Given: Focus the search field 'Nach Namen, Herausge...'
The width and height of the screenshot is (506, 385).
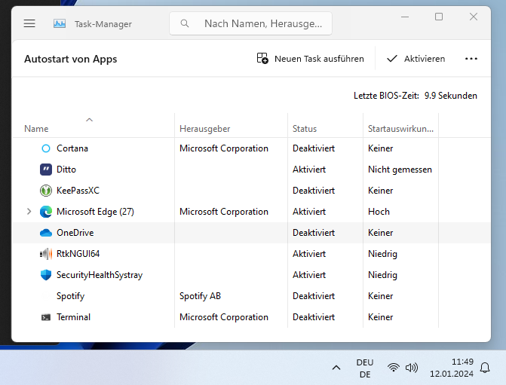Looking at the screenshot, I should tap(250, 23).
